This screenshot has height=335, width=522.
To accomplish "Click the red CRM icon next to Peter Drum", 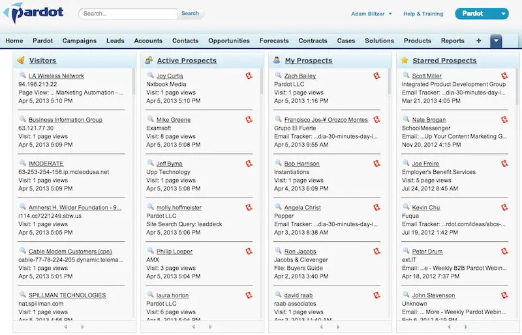I will 504,252.
